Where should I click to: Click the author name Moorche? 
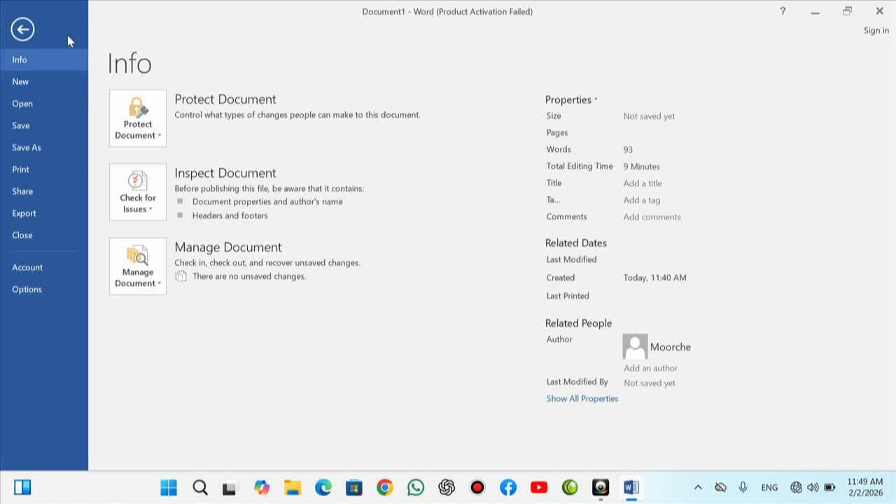pyautogui.click(x=670, y=347)
